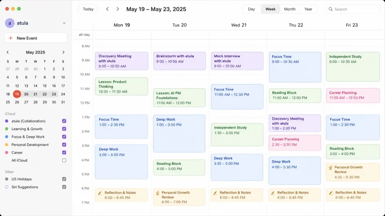
Task: Open Wednesday Independent Study event
Action: click(x=237, y=135)
